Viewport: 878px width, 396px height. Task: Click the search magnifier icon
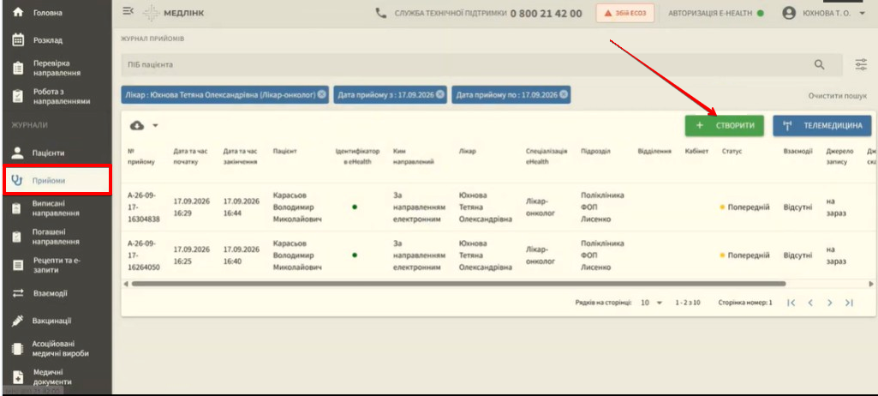point(819,65)
